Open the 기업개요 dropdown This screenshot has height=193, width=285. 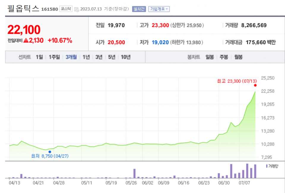159,9
